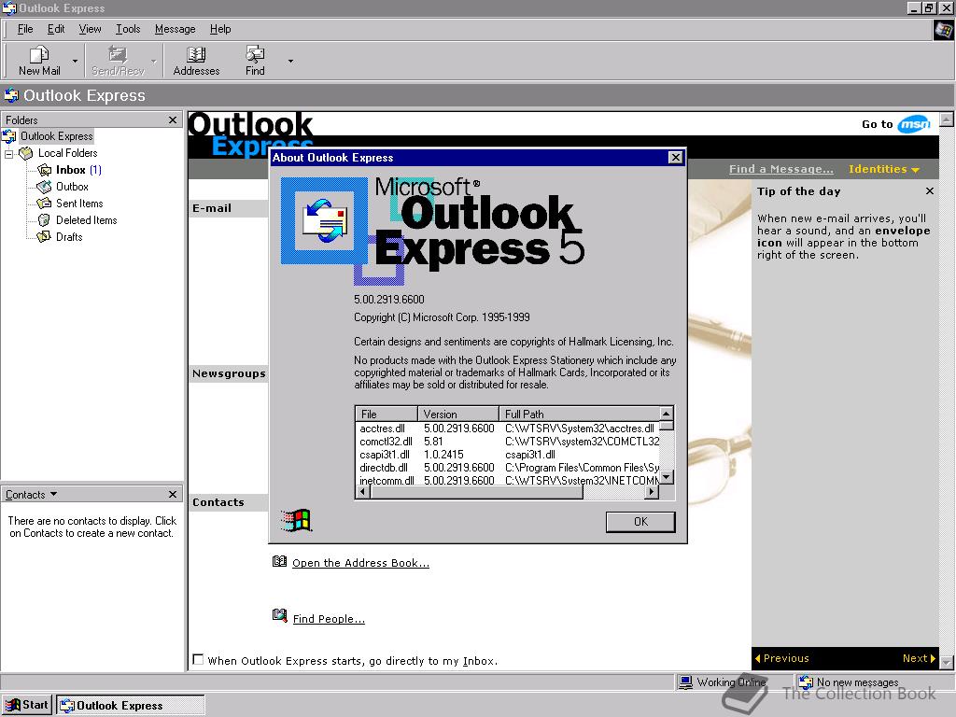Click the Outbox folder icon
This screenshot has width=956, height=717.
pos(45,187)
